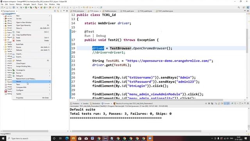Click Collapse All in Package Explorer
Image resolution: width=250 pixels, height=141 pixels.
pyautogui.click(x=55, y=11)
